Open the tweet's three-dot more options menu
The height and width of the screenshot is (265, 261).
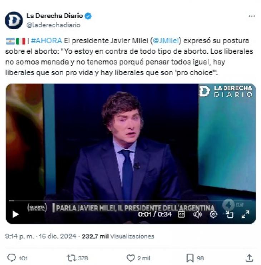pos(252,16)
